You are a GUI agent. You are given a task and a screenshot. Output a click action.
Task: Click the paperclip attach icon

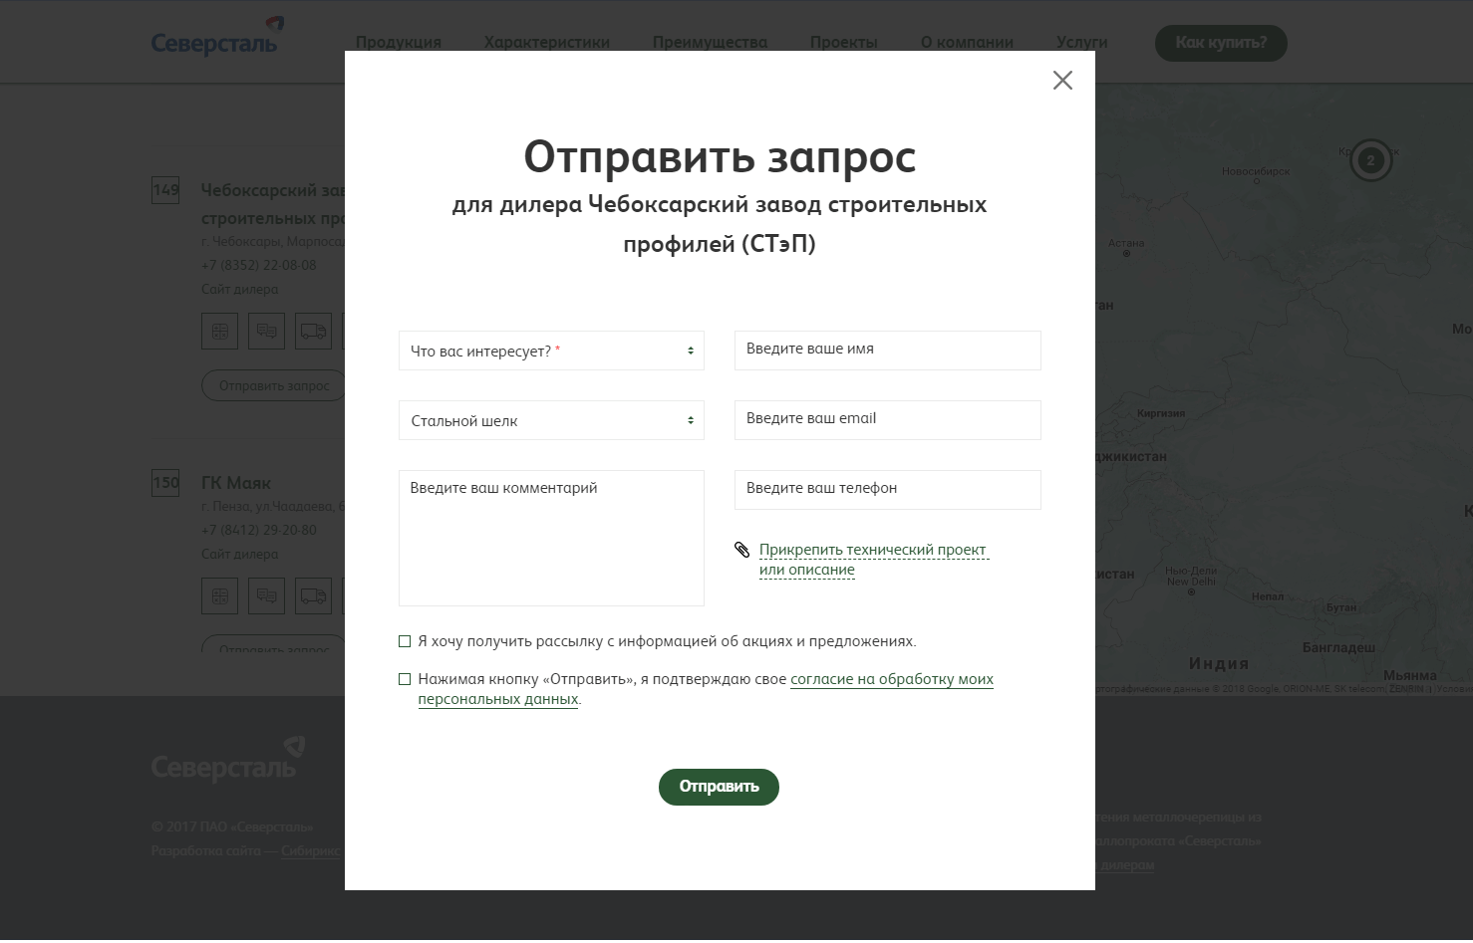pyautogui.click(x=741, y=550)
